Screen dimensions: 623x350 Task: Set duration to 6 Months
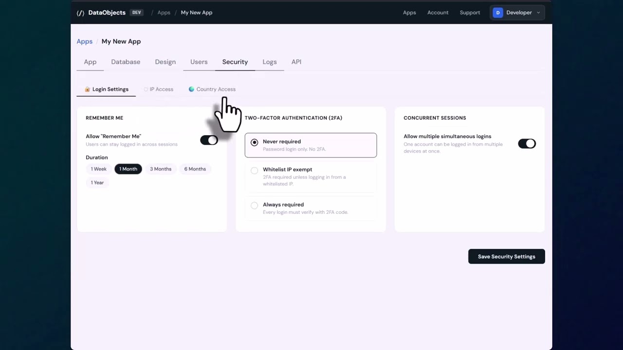195,169
